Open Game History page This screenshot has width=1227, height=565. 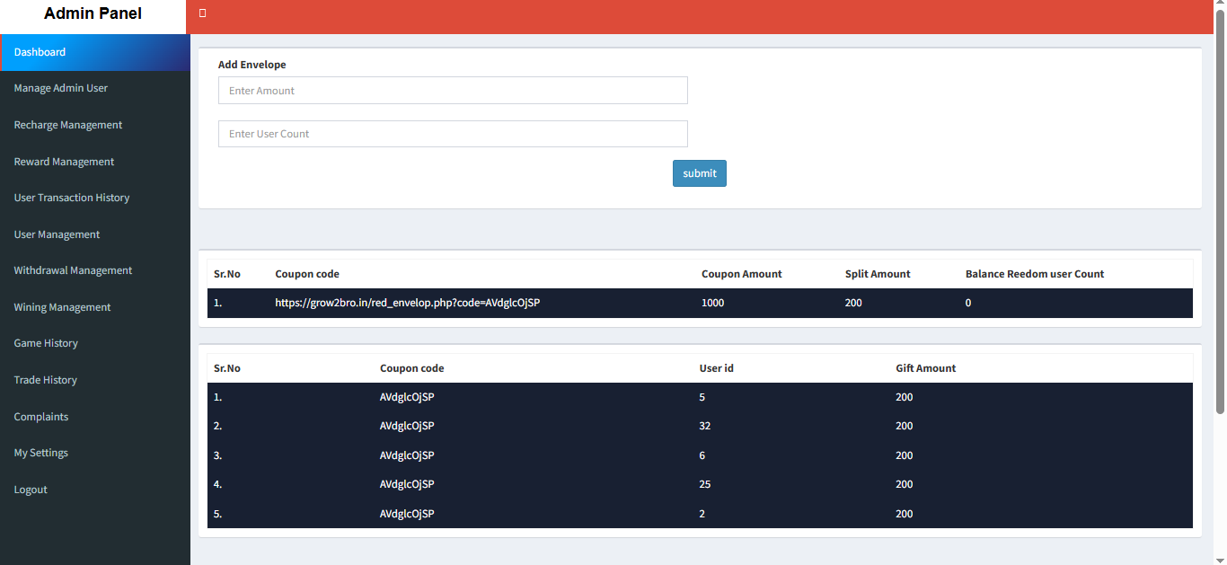(x=46, y=343)
